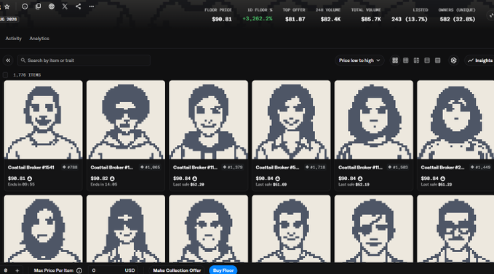Image resolution: width=494 pixels, height=274 pixels.
Task: Click the Coattail Broker #1541 title
Action: (x=31, y=168)
